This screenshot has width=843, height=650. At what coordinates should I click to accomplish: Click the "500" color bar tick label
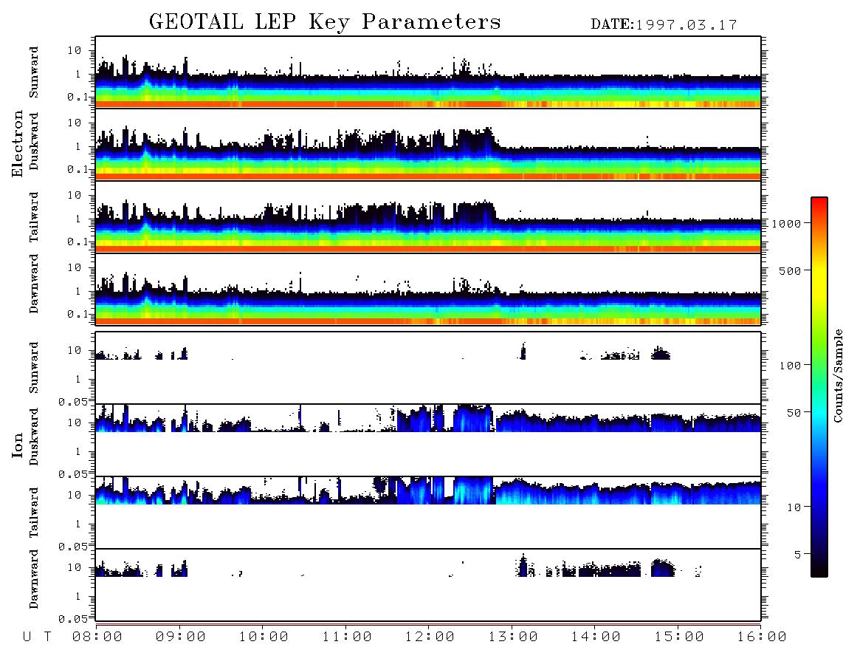coord(791,270)
